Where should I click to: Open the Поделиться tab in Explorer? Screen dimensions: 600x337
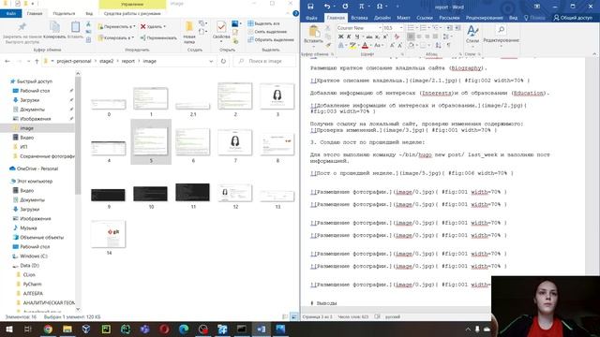coord(64,13)
